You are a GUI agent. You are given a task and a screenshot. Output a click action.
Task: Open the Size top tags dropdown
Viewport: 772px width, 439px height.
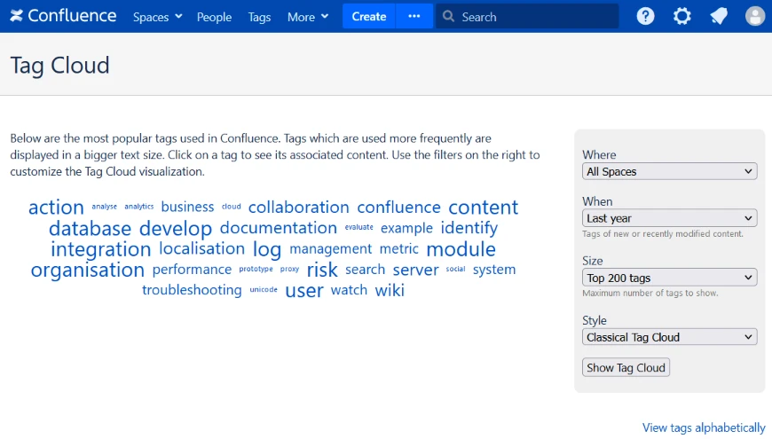(669, 278)
